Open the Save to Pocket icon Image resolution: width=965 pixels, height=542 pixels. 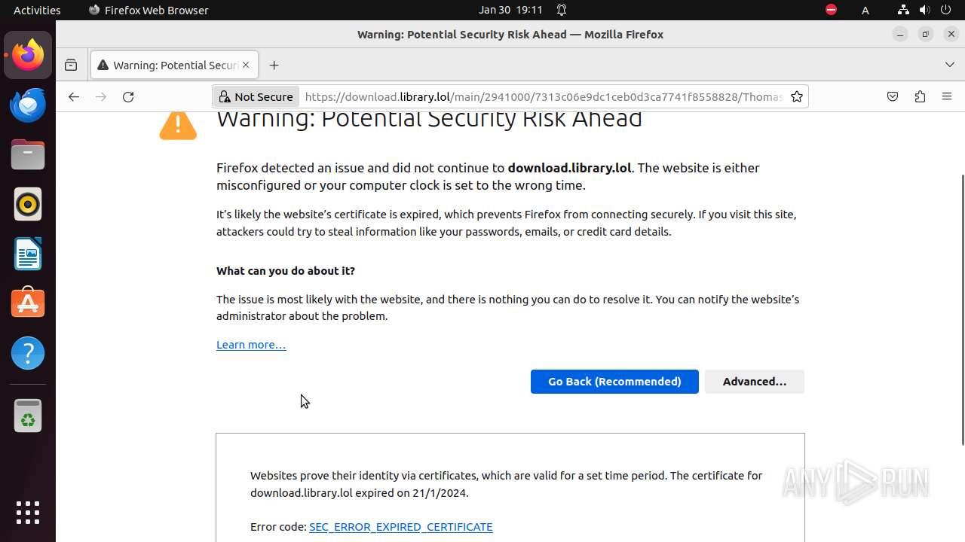(893, 96)
